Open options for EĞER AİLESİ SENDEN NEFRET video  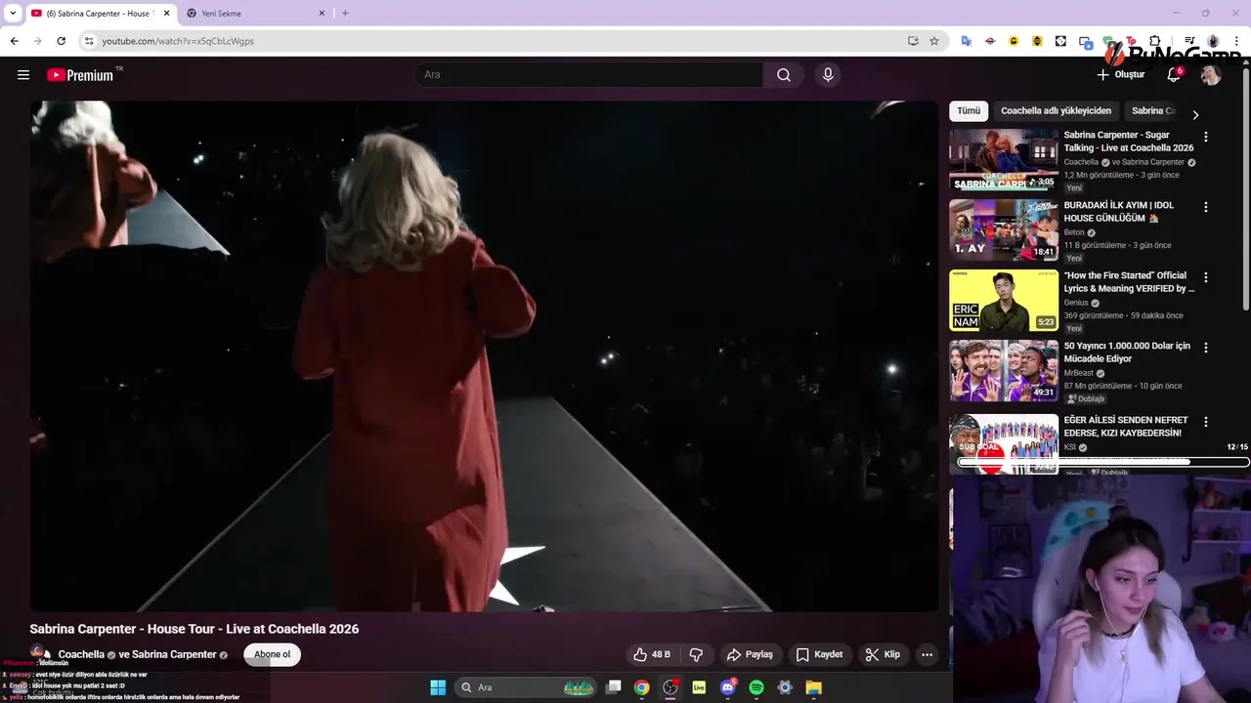[x=1205, y=422]
